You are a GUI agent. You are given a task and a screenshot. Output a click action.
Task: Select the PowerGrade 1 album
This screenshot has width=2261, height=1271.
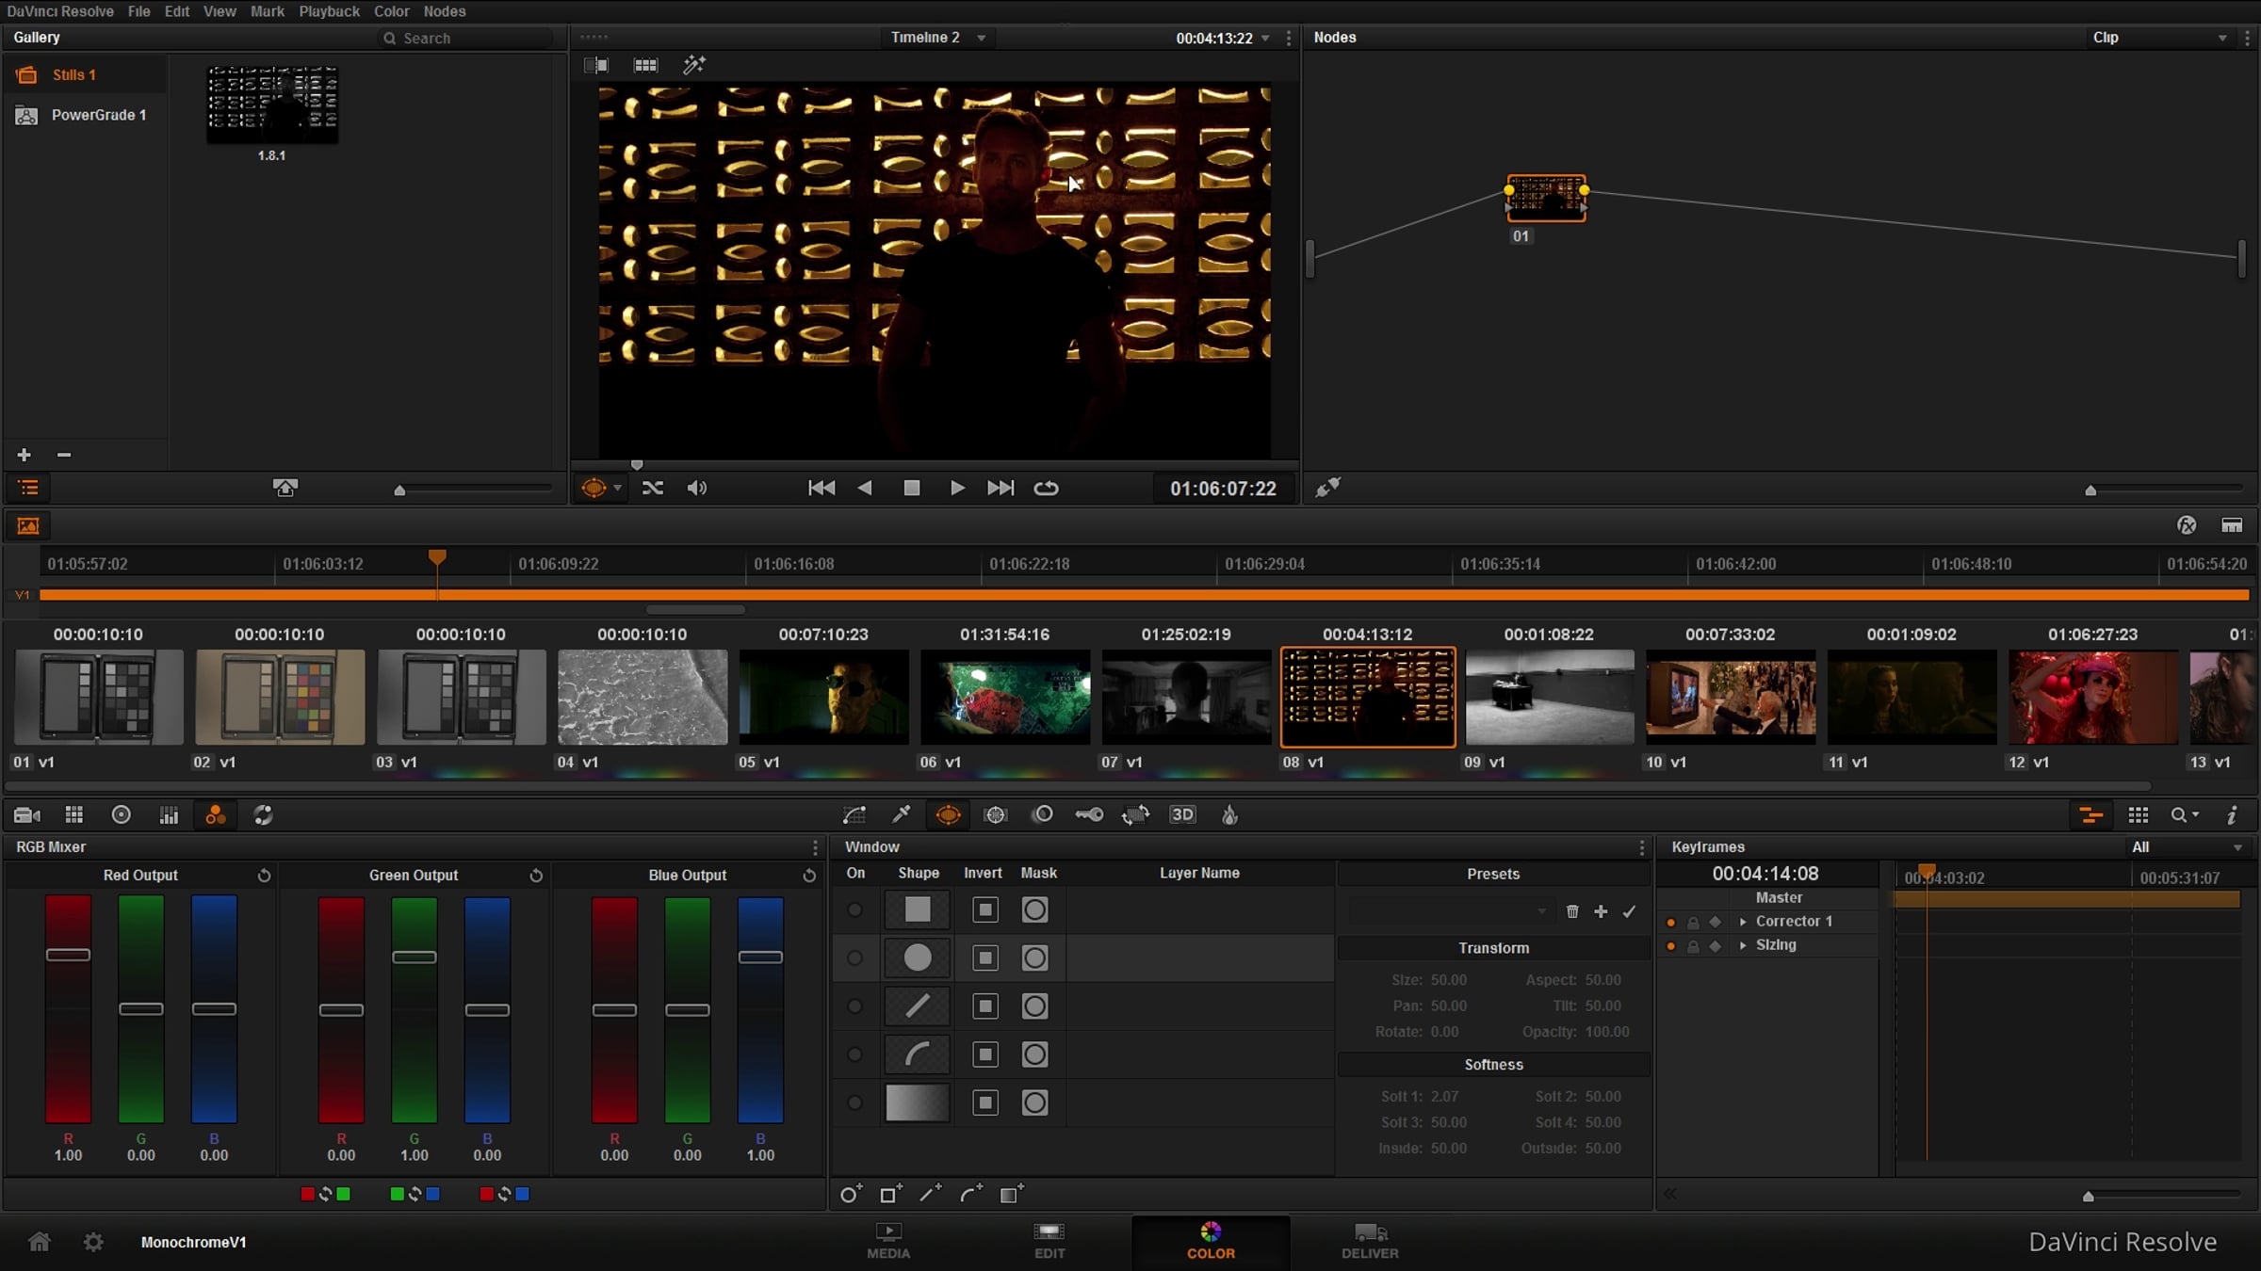pyautogui.click(x=98, y=115)
